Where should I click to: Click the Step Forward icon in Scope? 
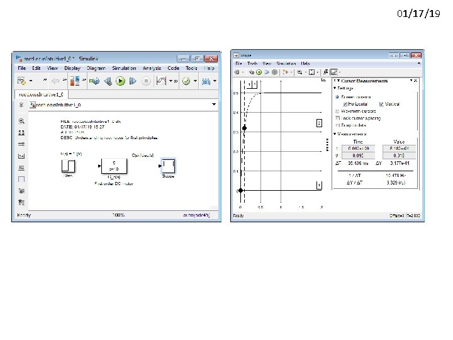tap(267, 72)
